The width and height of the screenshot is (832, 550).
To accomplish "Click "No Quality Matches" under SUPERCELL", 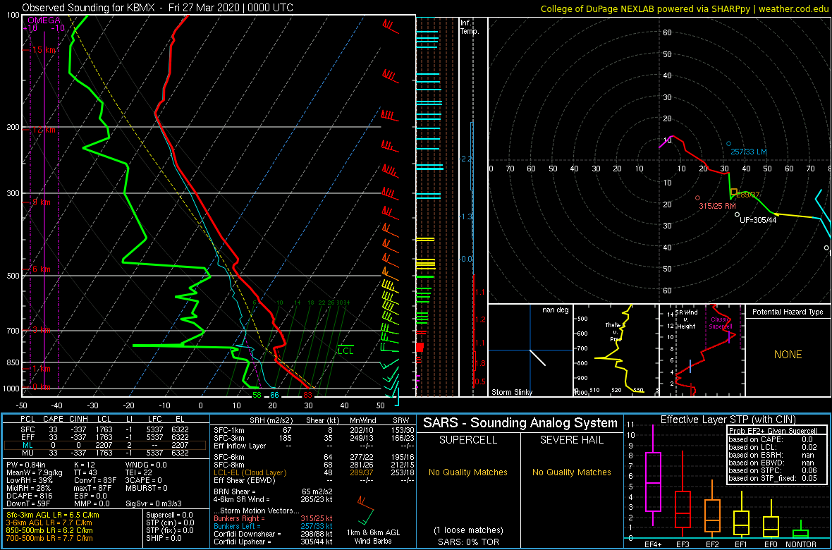I will [468, 472].
